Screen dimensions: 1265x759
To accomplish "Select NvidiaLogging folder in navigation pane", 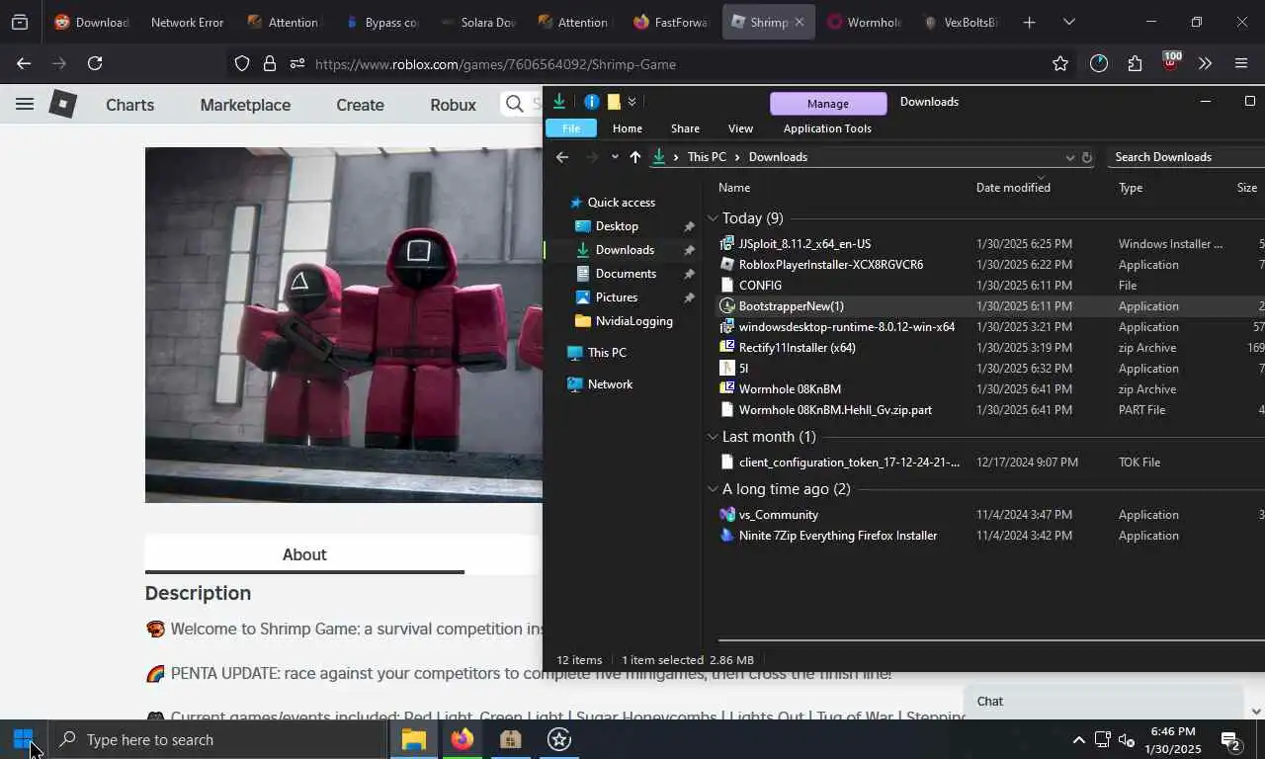I will click(633, 321).
